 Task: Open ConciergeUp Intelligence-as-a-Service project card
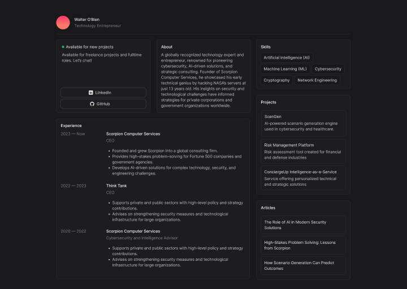click(303, 178)
